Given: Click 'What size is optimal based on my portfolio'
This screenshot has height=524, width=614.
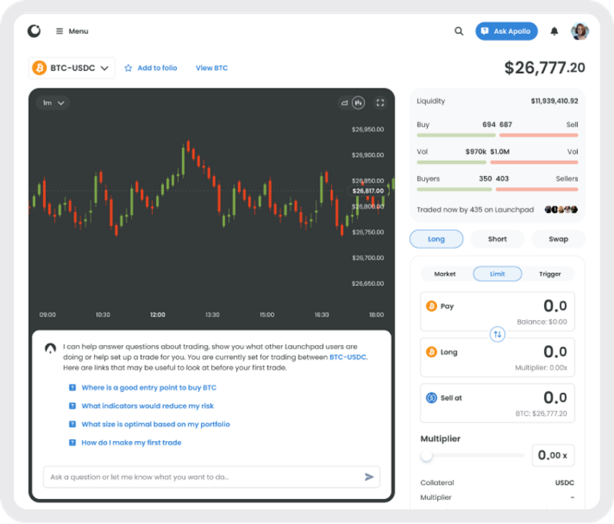Looking at the screenshot, I should [155, 424].
